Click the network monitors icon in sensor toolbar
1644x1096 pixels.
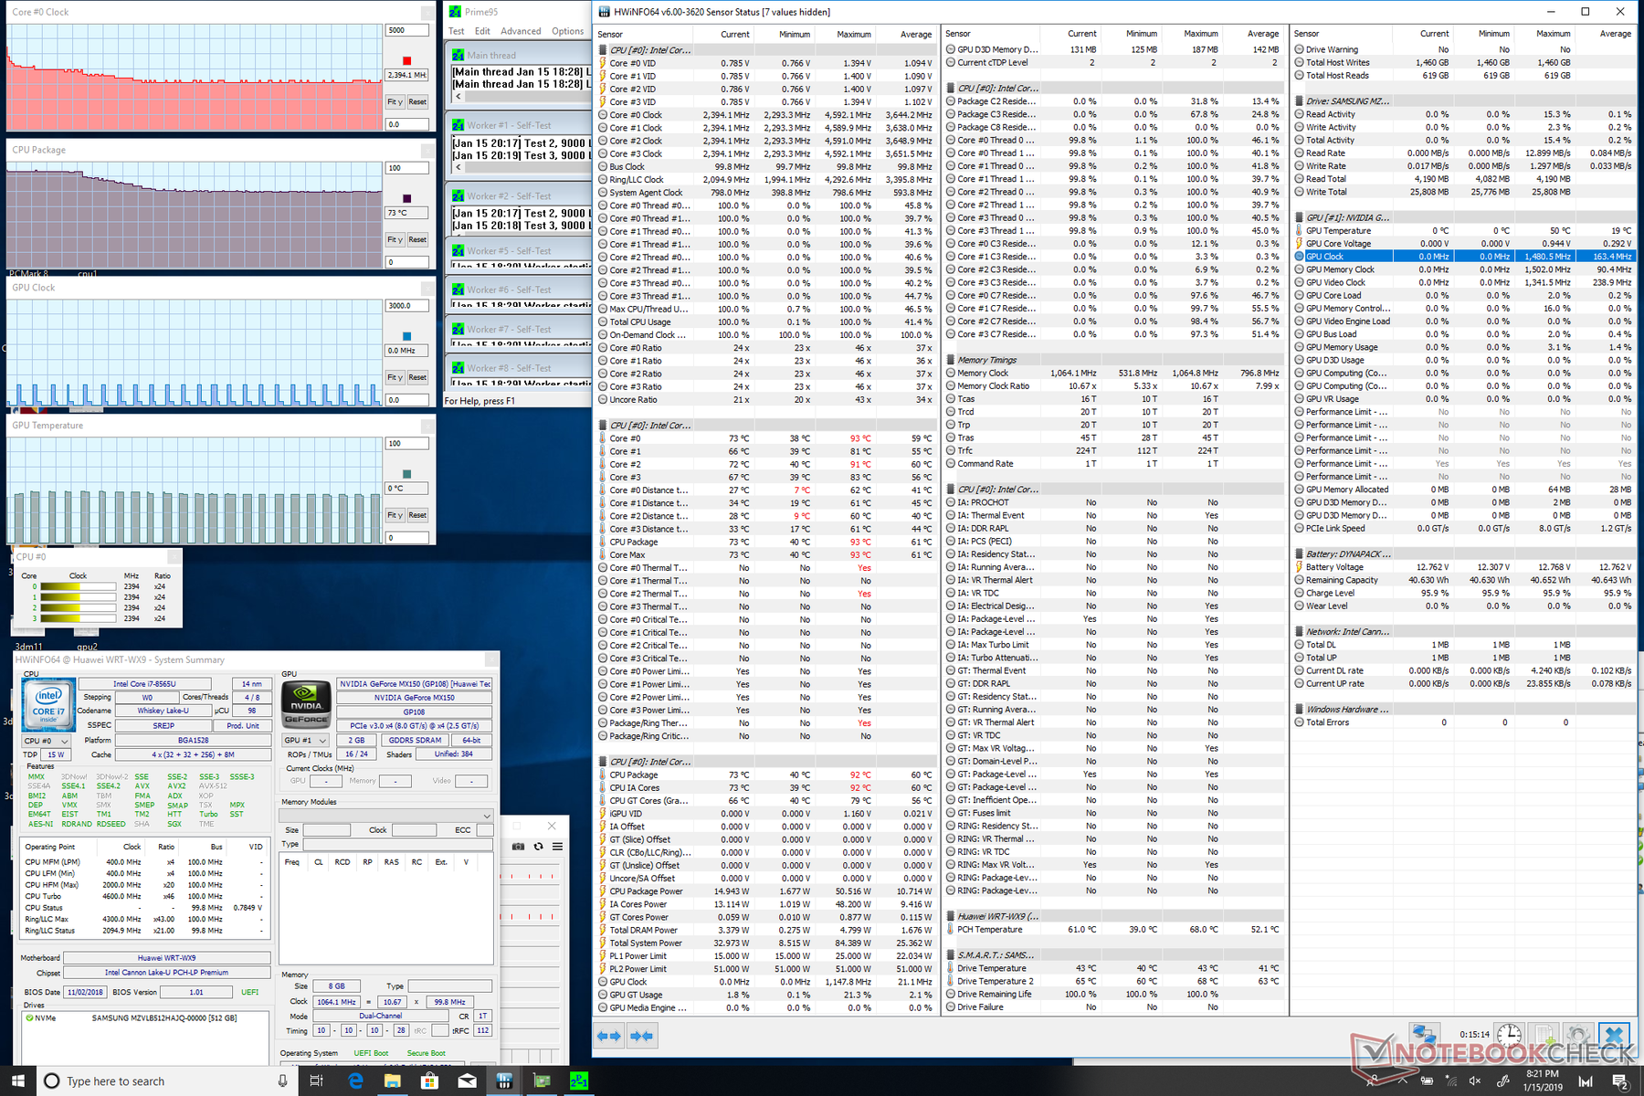(x=1423, y=1036)
